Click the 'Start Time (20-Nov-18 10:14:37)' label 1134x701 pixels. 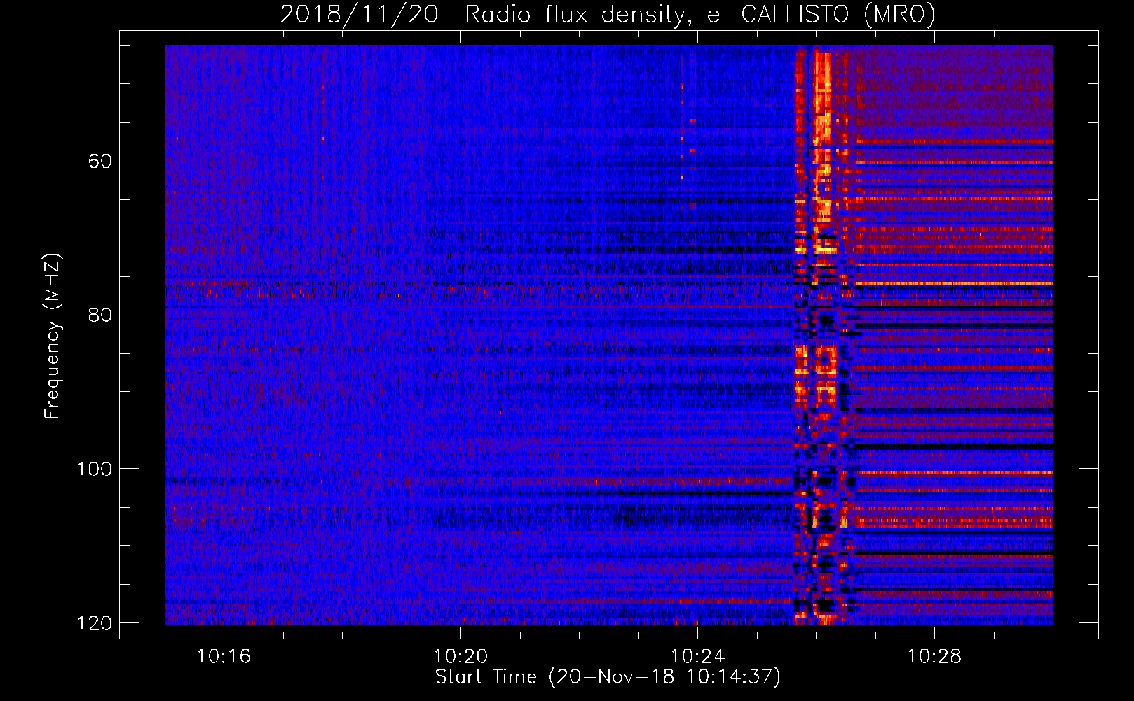point(608,677)
